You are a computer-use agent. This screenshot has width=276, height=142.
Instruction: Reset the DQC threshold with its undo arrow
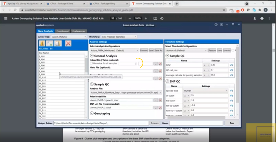point(231,65)
